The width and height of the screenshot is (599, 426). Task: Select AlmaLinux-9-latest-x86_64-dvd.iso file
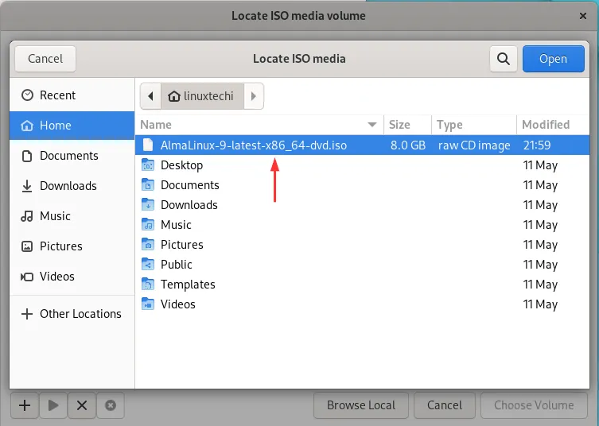(362, 145)
